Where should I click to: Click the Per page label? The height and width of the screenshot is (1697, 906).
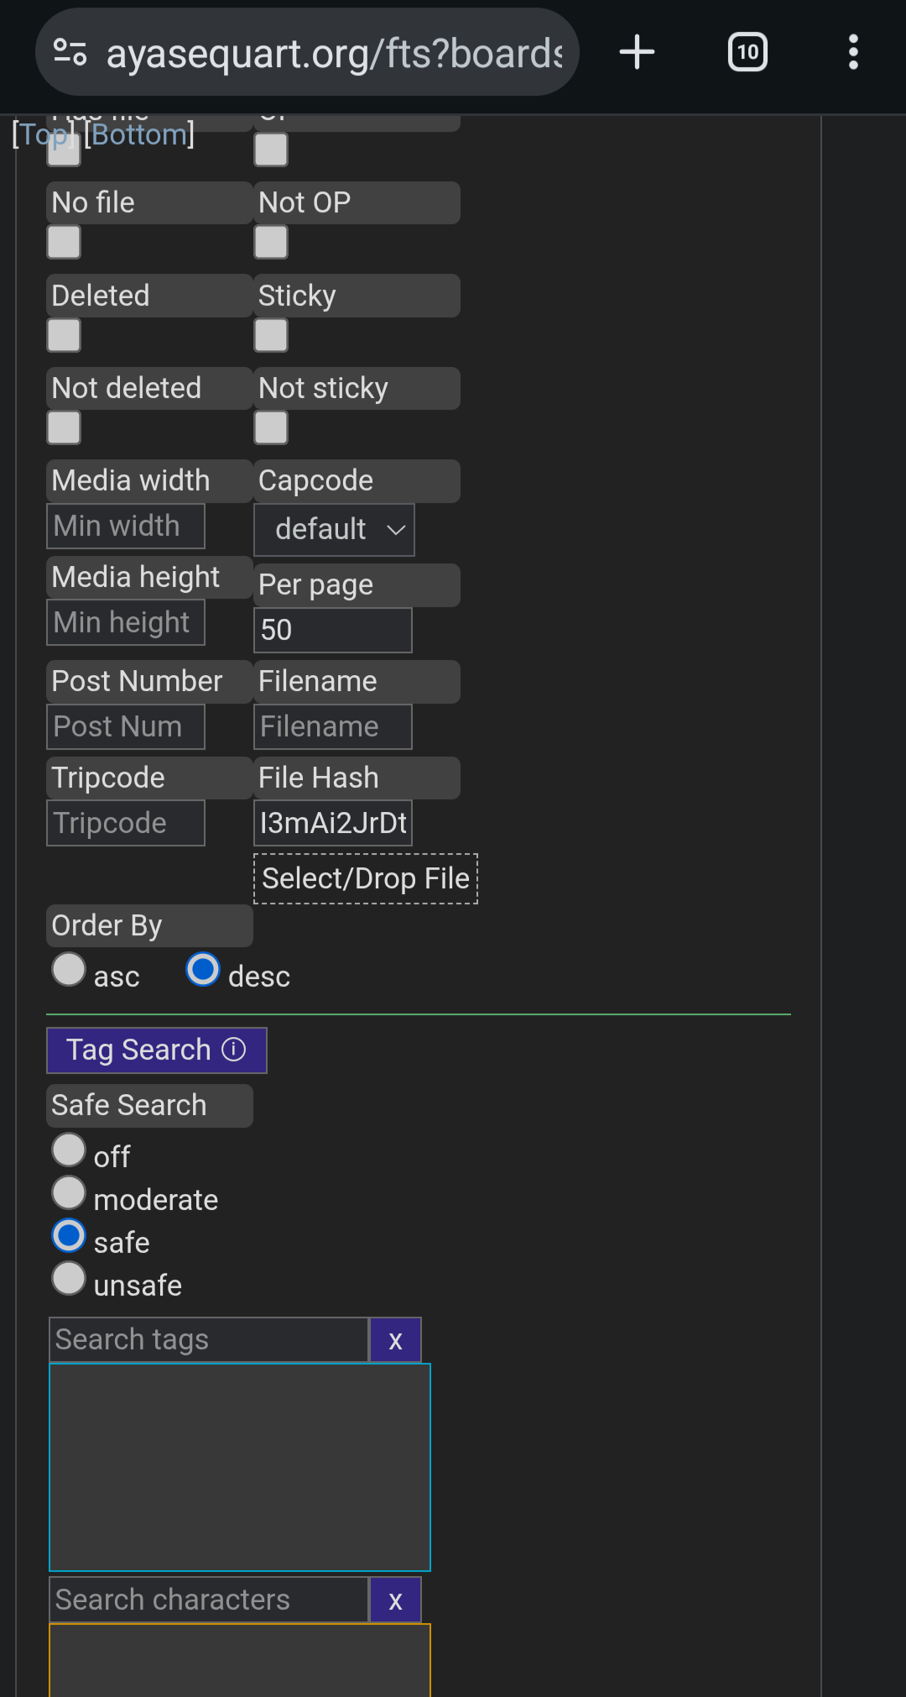click(357, 585)
